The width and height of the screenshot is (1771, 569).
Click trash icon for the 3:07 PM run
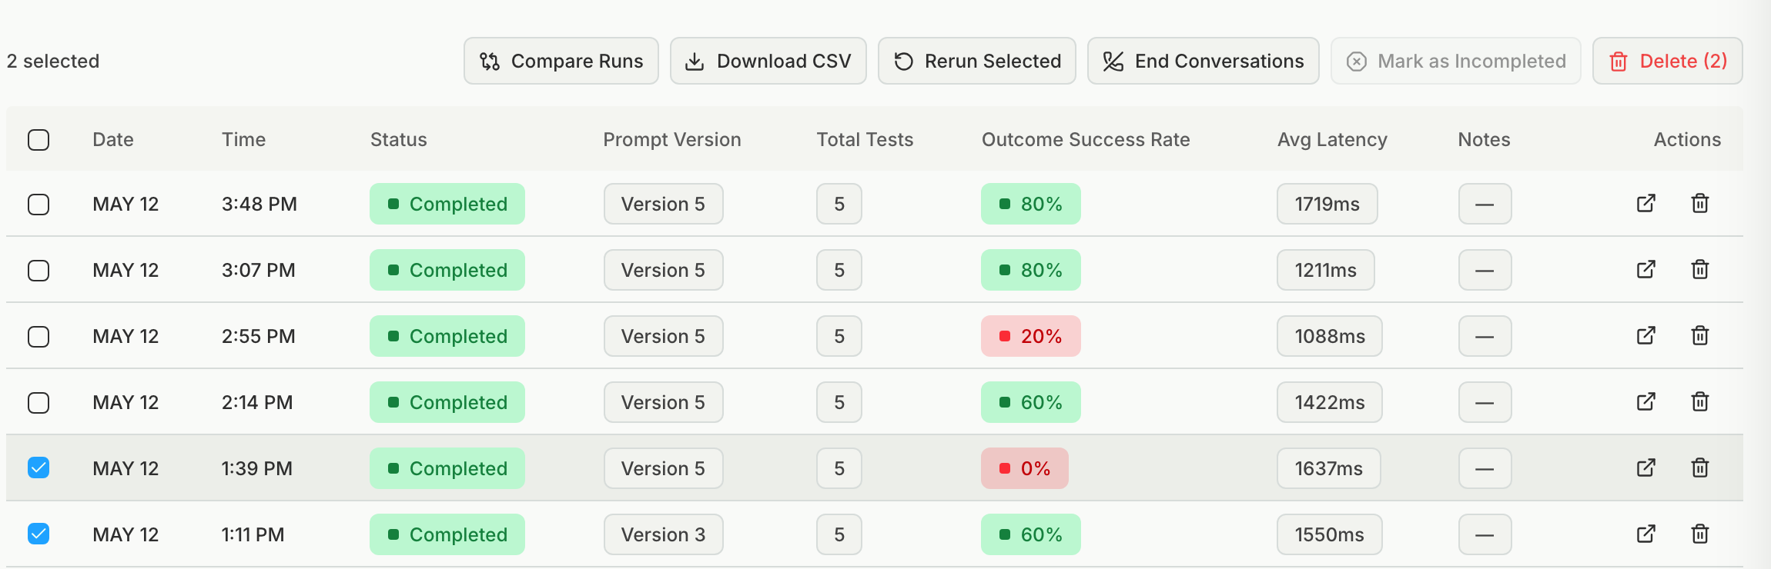click(1700, 270)
